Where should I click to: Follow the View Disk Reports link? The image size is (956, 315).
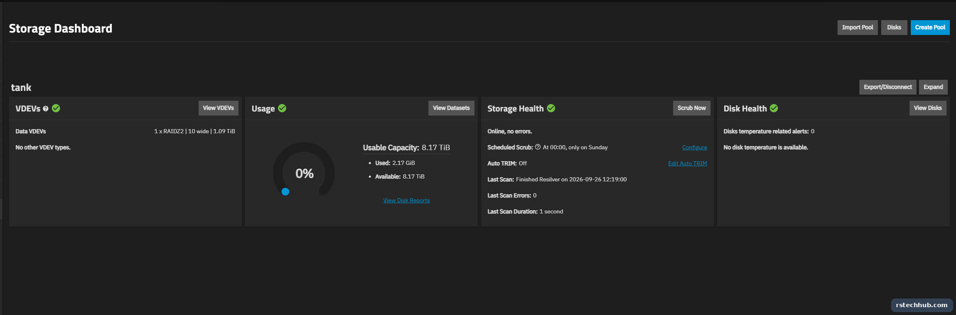(406, 200)
